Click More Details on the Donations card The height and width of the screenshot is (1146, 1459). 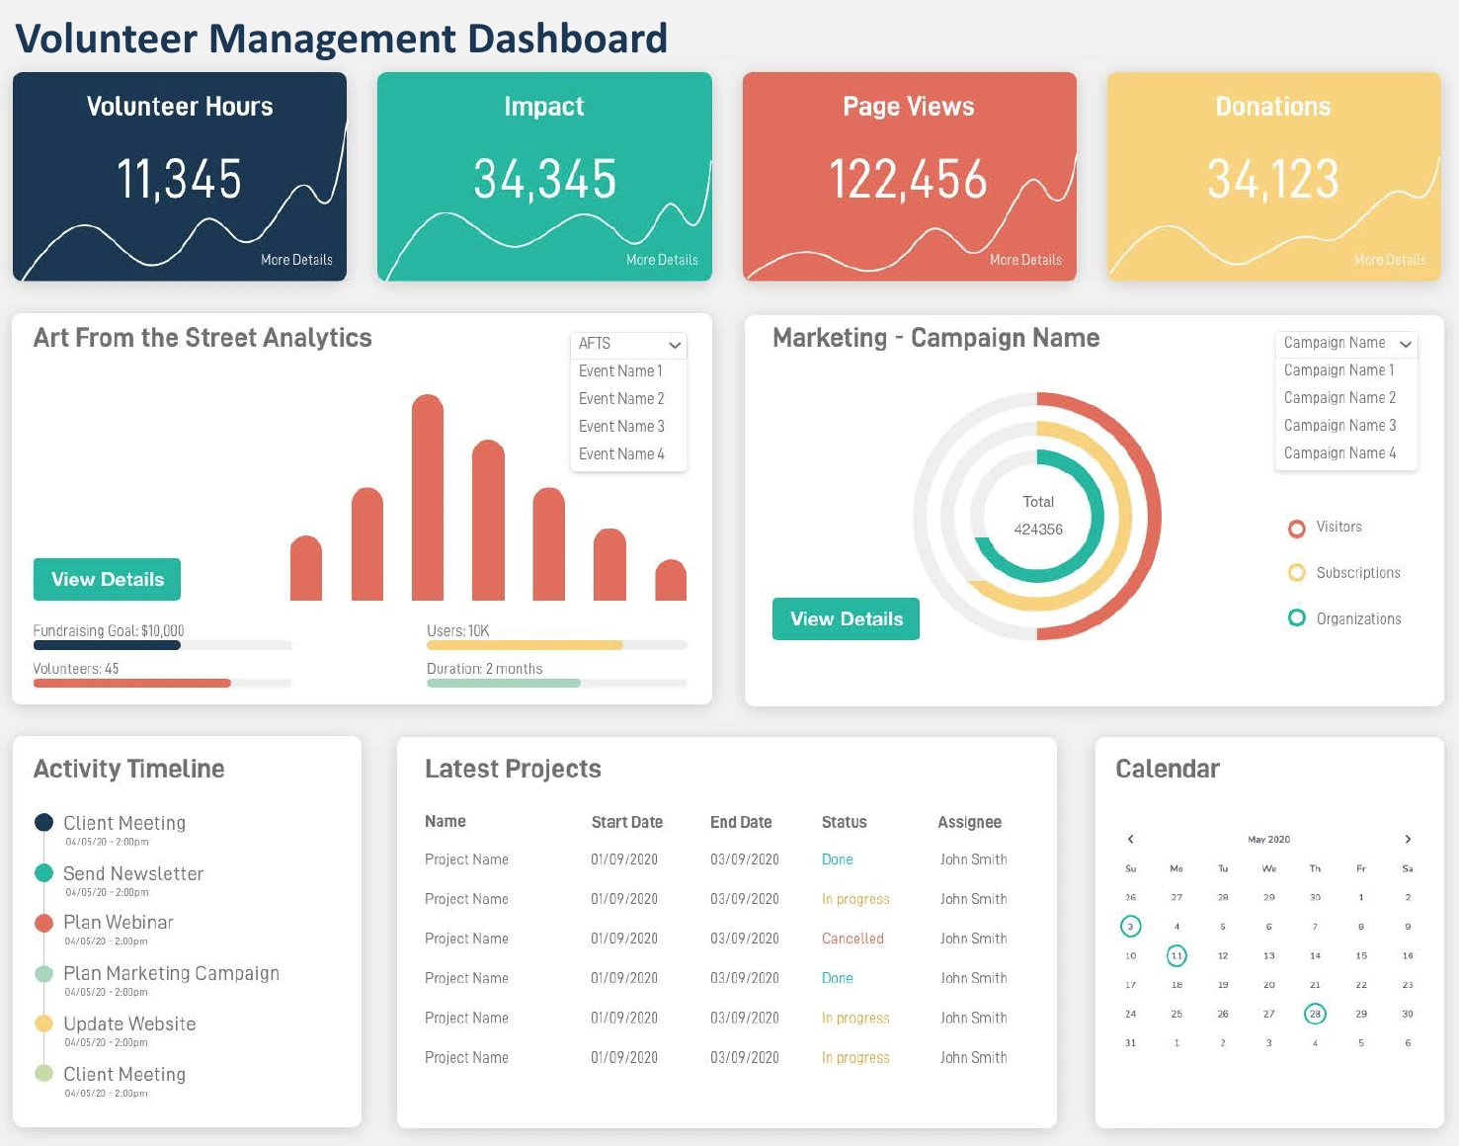point(1389,260)
